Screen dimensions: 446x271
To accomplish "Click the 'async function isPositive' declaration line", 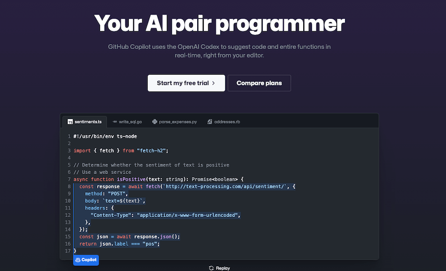I will point(159,180).
